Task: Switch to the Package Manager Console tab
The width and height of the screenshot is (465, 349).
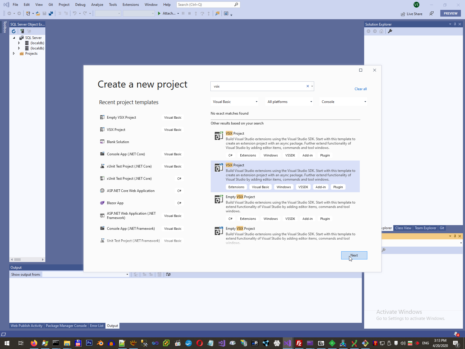Action: pos(66,326)
